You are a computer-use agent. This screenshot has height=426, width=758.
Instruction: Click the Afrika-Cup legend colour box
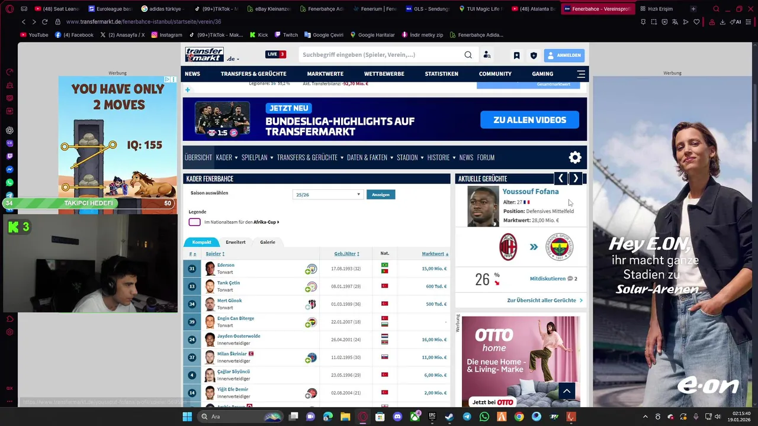(195, 222)
